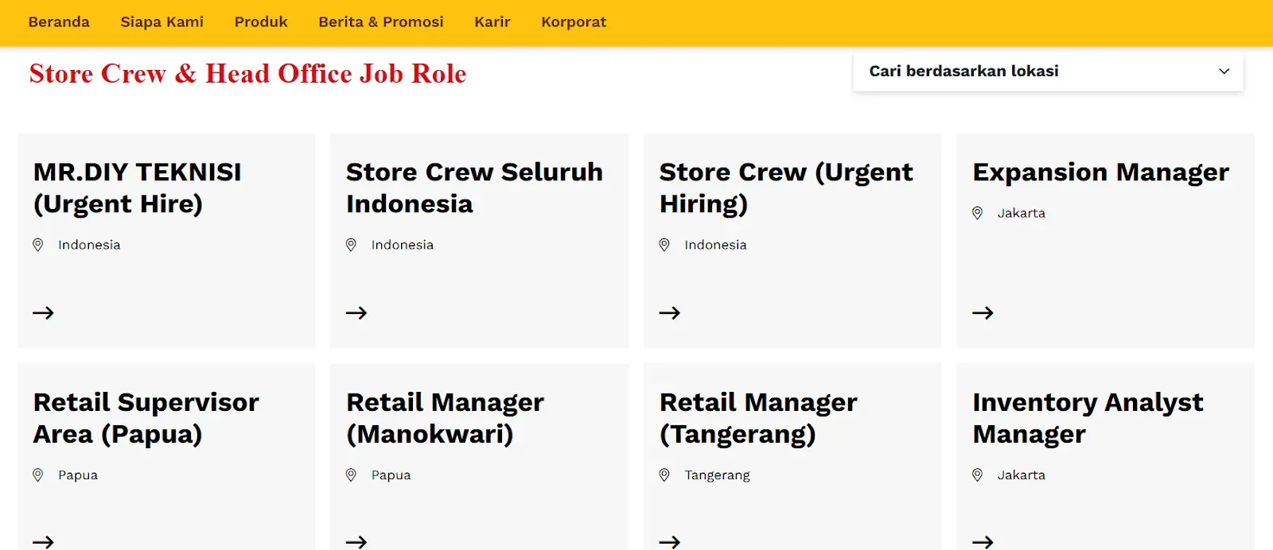Click arrow icon on Inventory Analyst Manager card
Viewport: 1273px width, 550px height.
click(983, 542)
